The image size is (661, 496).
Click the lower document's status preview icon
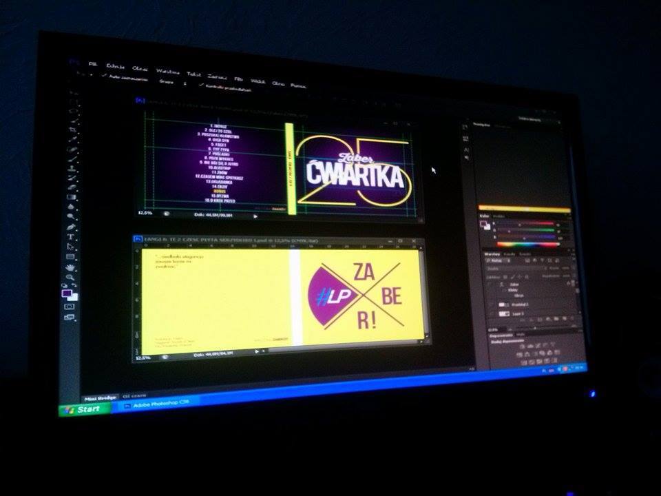point(165,357)
